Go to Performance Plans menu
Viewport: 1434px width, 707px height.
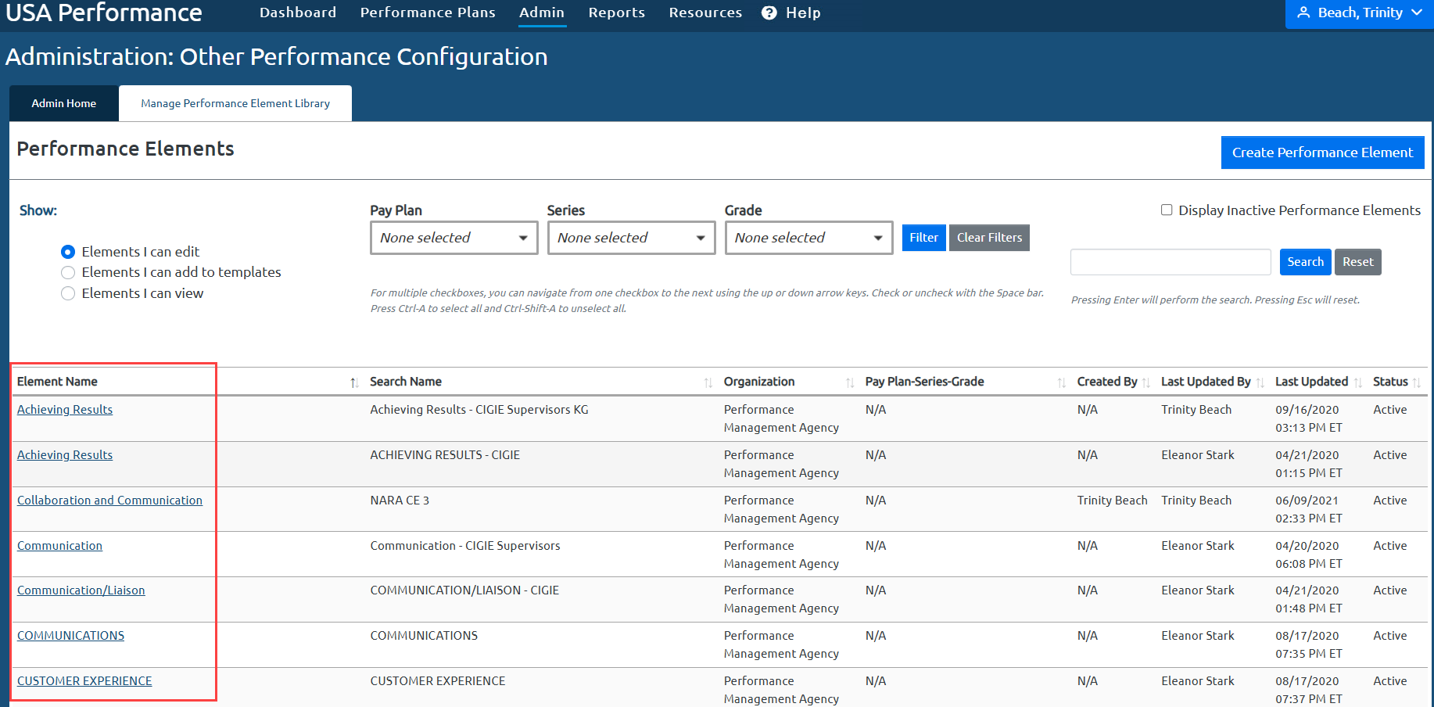click(428, 13)
